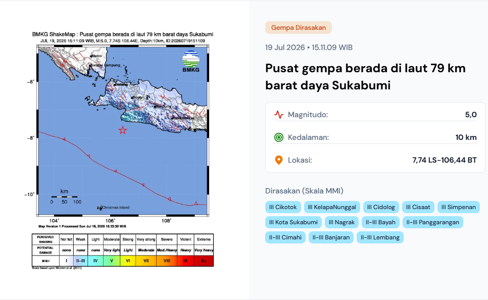Click the Bogor city label on the map

pyautogui.click(x=137, y=97)
